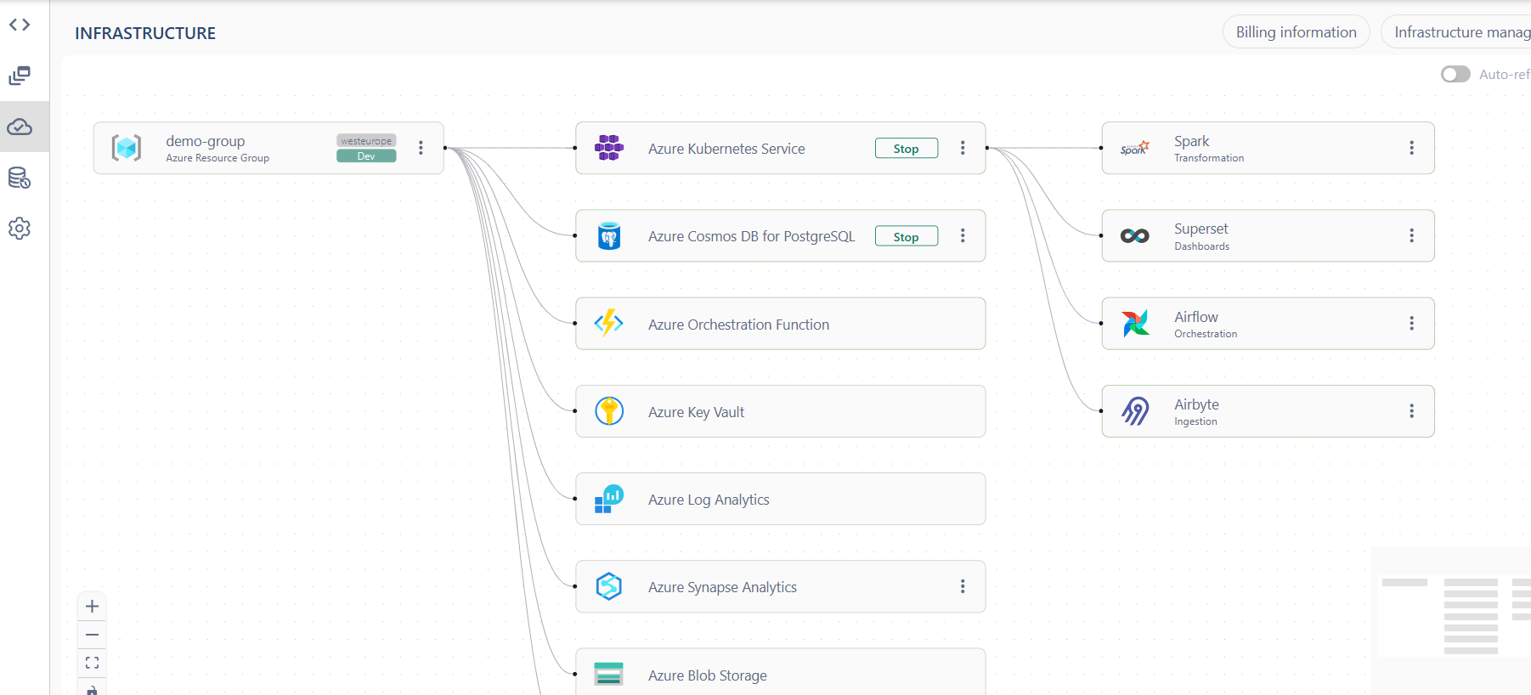Click the Airbyte logo icon

coord(1135,411)
